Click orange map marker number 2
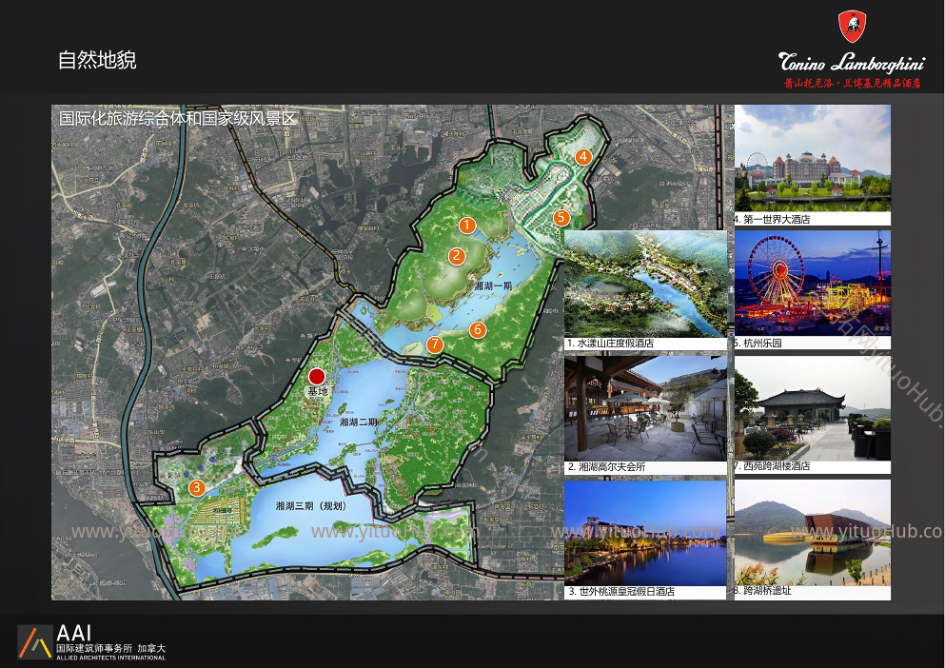945x668 pixels. pyautogui.click(x=456, y=256)
